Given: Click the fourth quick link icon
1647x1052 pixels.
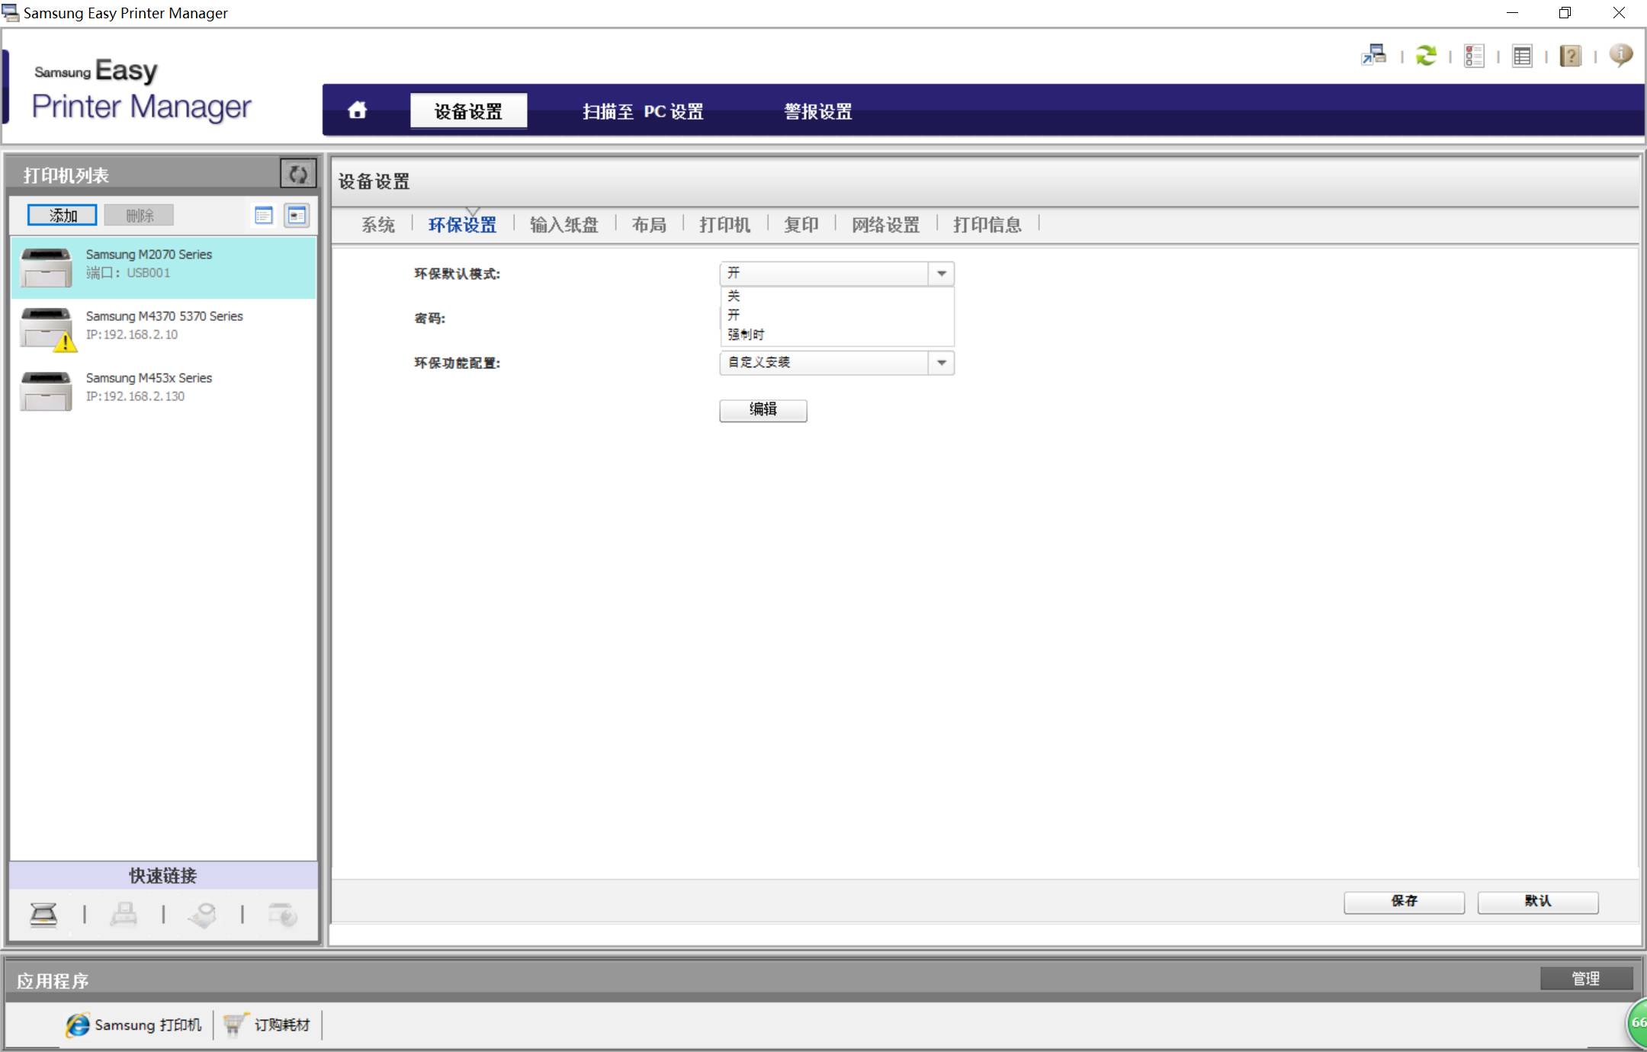Looking at the screenshot, I should point(283,914).
